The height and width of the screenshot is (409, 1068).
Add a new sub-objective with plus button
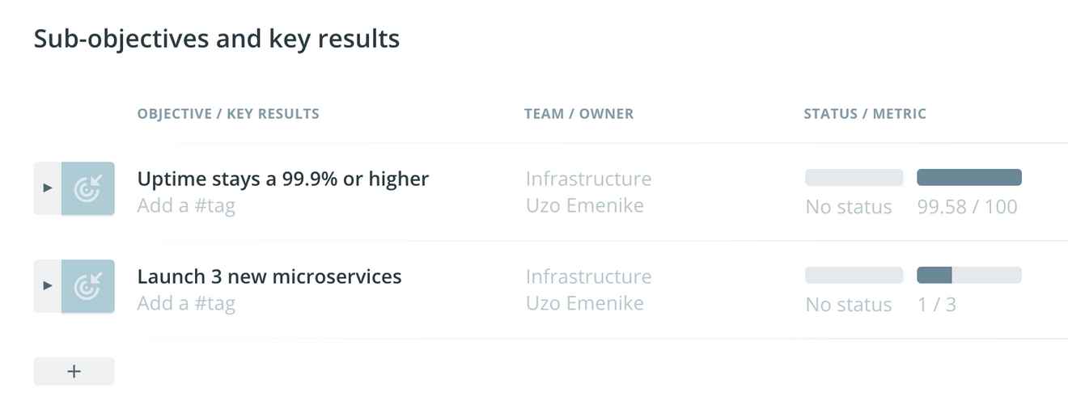tap(74, 371)
